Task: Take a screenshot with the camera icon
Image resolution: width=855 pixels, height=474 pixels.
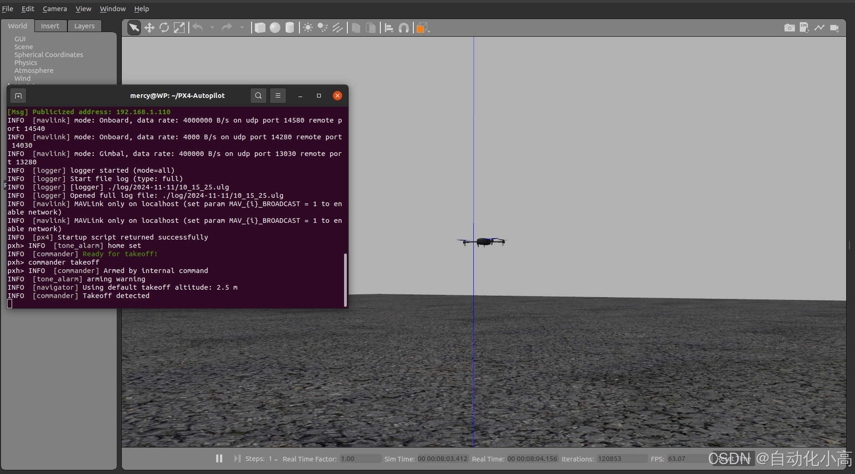Action: (789, 28)
